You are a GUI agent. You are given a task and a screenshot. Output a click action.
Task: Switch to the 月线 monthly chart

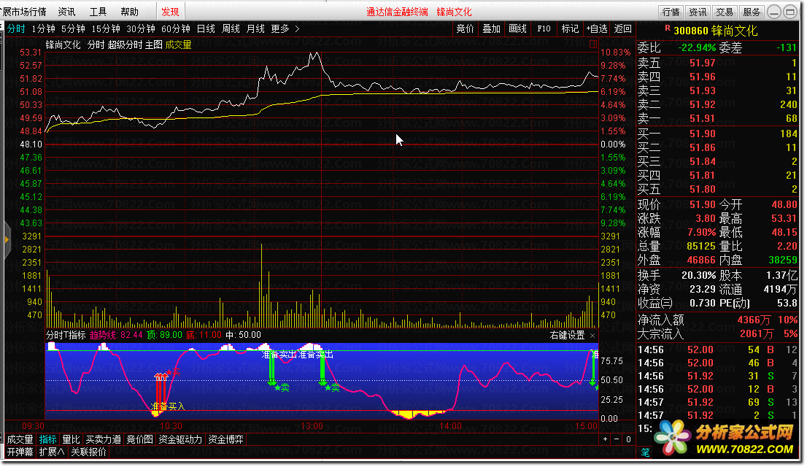coord(255,29)
